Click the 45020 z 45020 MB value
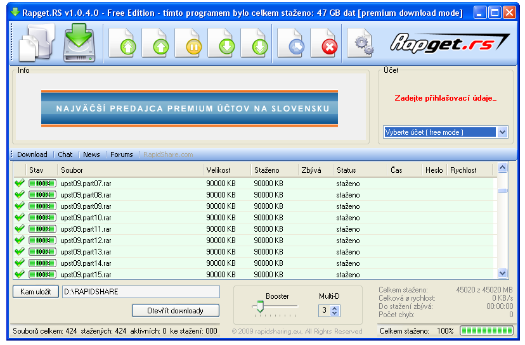Screen dimensions: 525x345 pyautogui.click(x=484, y=289)
